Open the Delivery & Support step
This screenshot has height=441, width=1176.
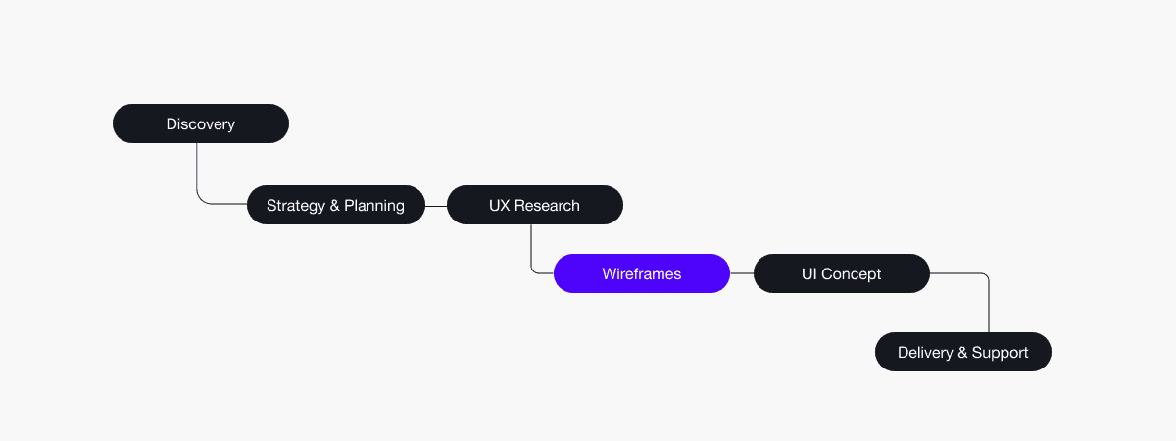[x=962, y=352]
